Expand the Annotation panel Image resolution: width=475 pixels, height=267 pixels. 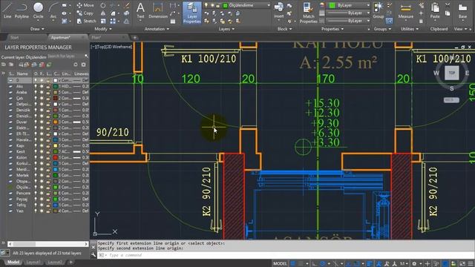(157, 29)
